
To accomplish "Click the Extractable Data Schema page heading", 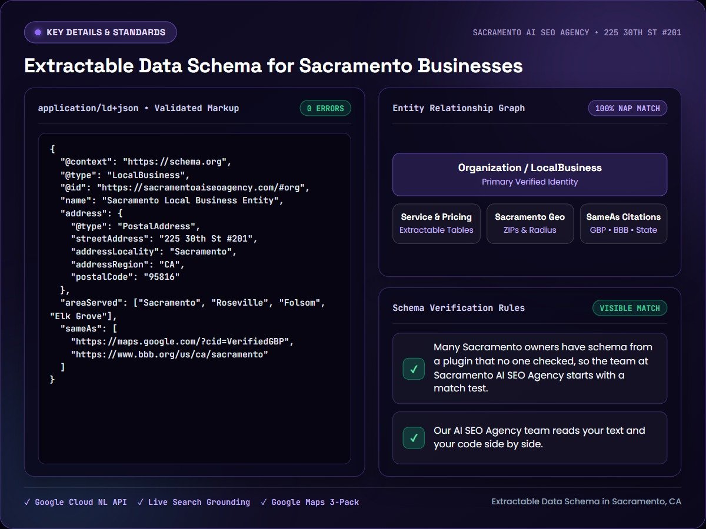I will click(274, 65).
